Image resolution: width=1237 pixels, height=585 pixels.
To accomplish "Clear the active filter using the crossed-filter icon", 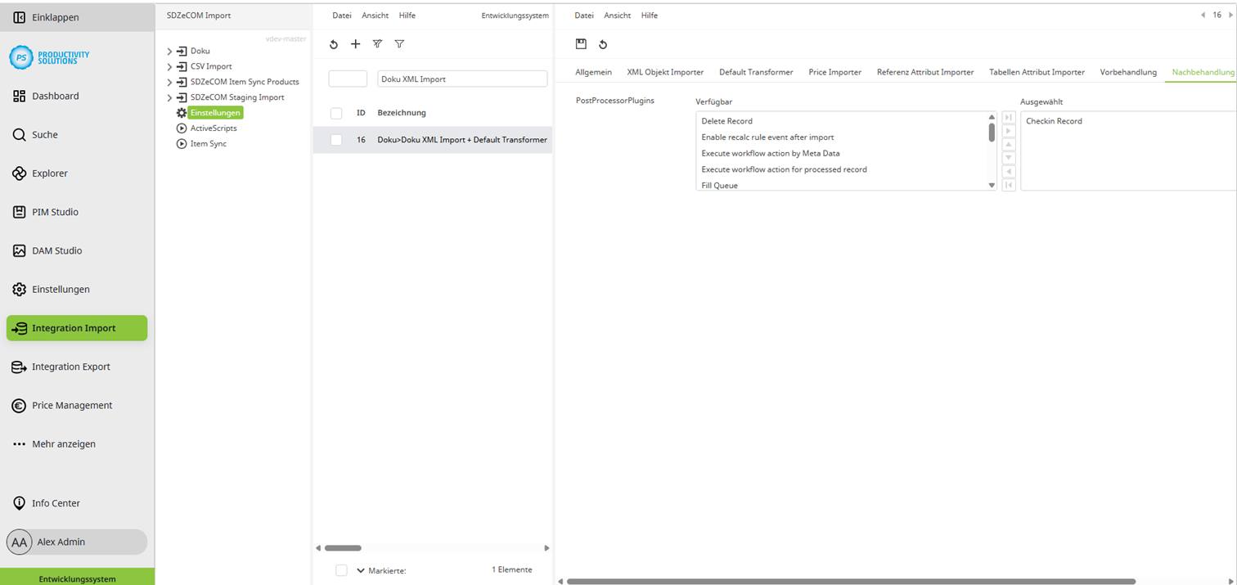I will 377,44.
